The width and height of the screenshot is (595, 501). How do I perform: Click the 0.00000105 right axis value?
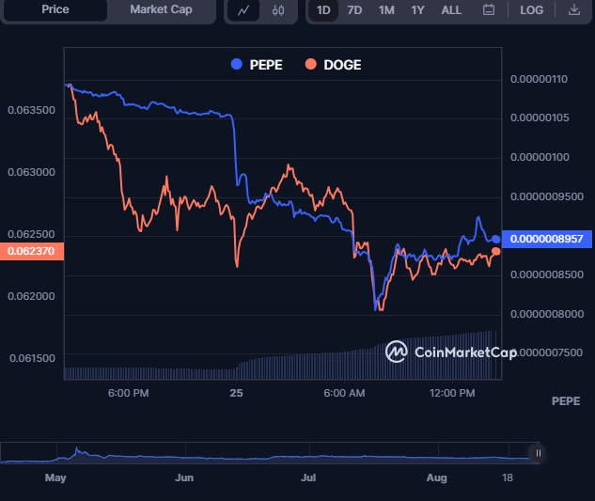[x=540, y=118]
